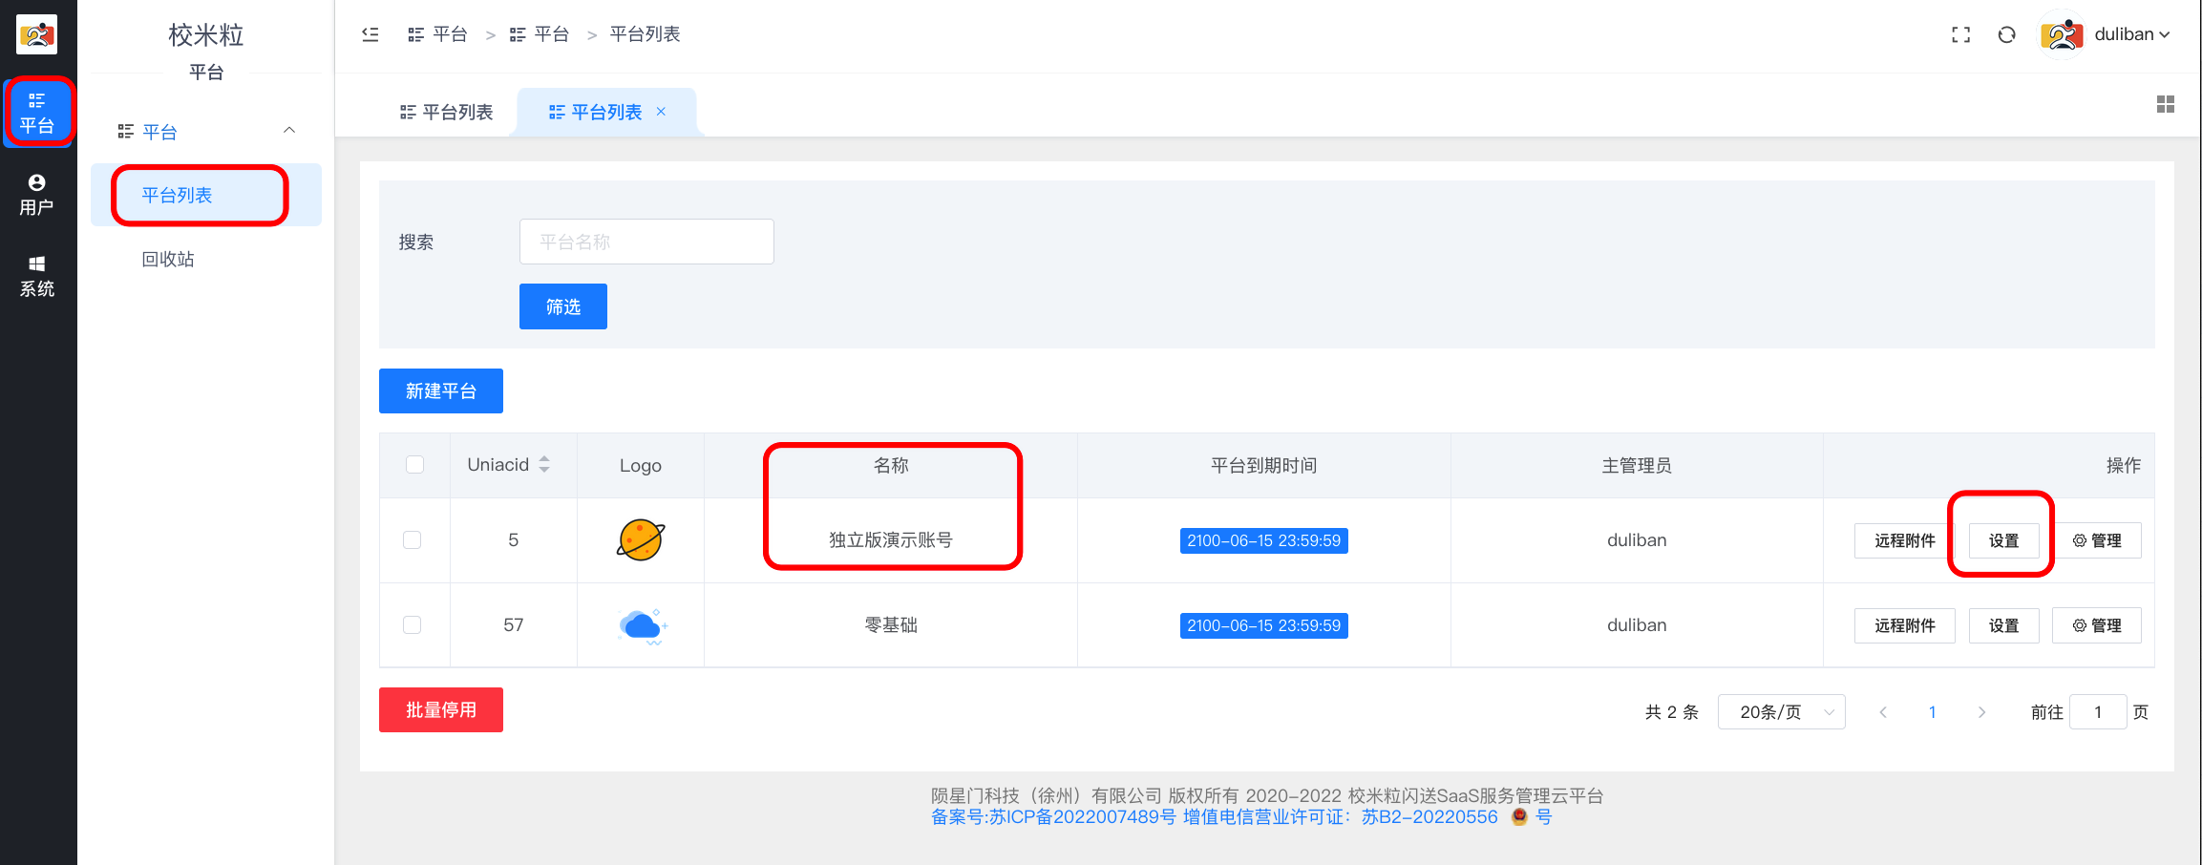Close the active 平台列表 tab
The height and width of the screenshot is (865, 2202).
tap(661, 112)
